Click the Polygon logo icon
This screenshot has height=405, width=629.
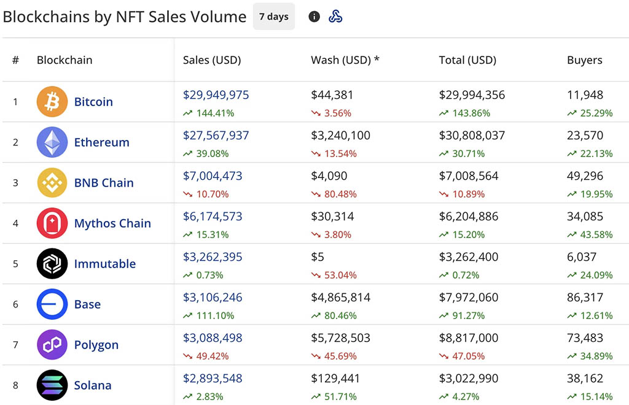[x=52, y=344]
